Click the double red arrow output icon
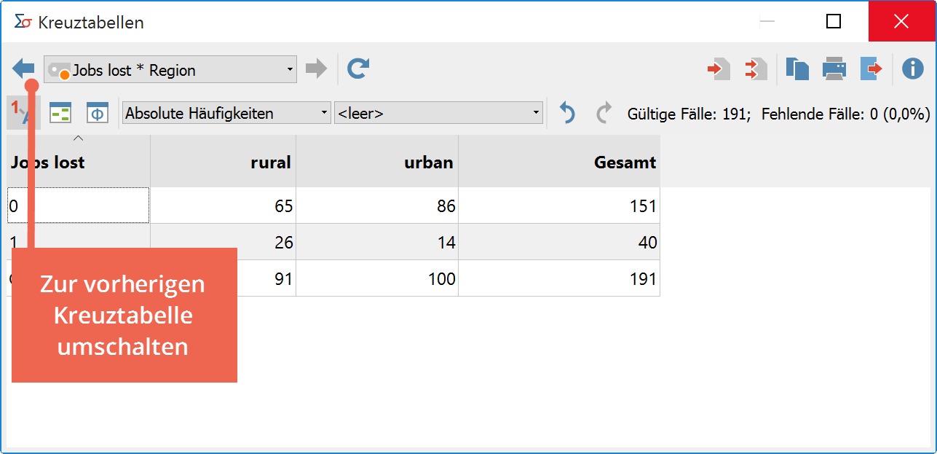This screenshot has width=937, height=454. point(755,69)
